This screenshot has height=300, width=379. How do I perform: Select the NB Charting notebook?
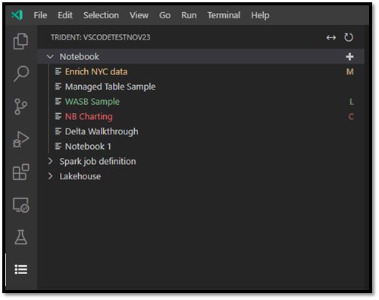point(89,116)
